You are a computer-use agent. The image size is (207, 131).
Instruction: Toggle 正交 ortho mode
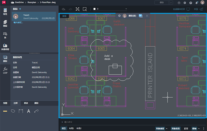(x=186, y=128)
